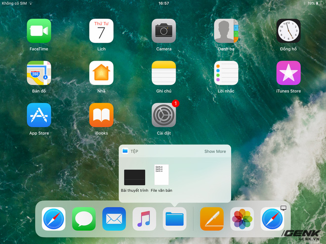
Task: Open the App Store
Action: point(39,115)
